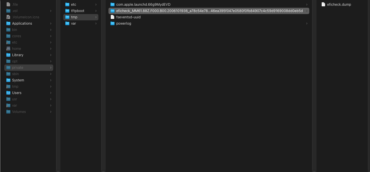
Task: Expand the private-column var folder chevron
Action: point(96,24)
